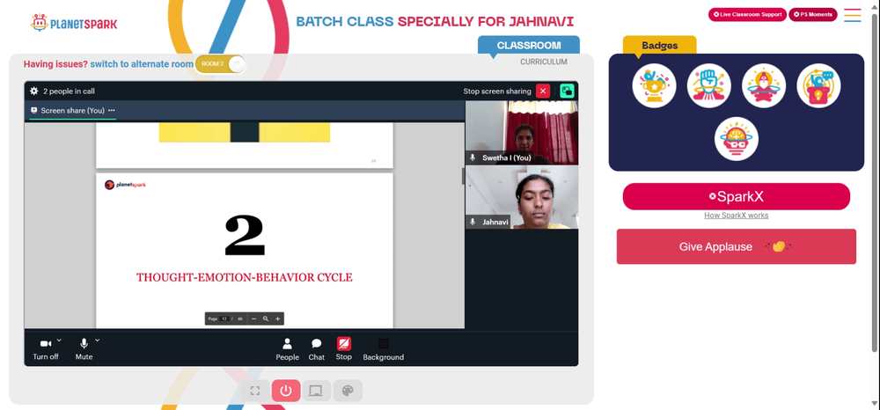
Task: Select the trophy badge
Action: [x=655, y=85]
